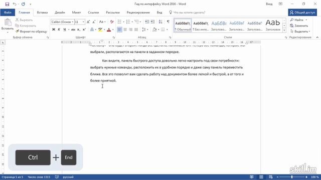Activate Формат по образцу painter
The width and height of the screenshot is (321, 180).
coord(31,31)
